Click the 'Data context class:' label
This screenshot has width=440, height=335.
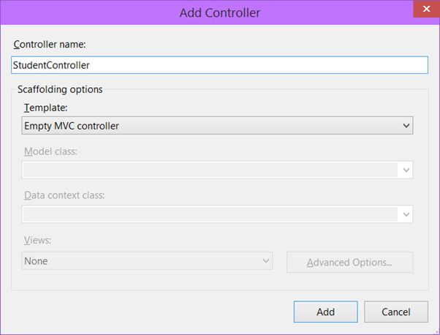click(62, 195)
